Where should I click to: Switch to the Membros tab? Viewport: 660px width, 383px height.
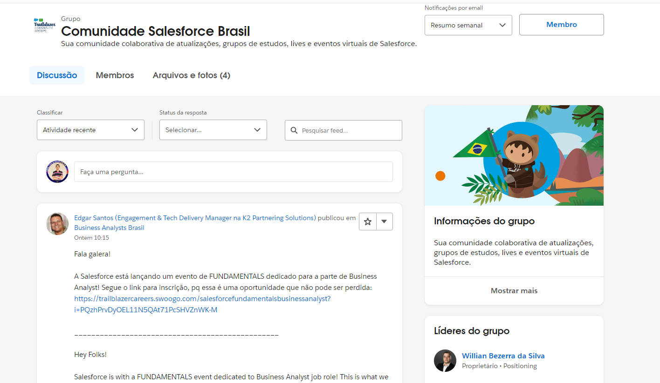pos(115,75)
